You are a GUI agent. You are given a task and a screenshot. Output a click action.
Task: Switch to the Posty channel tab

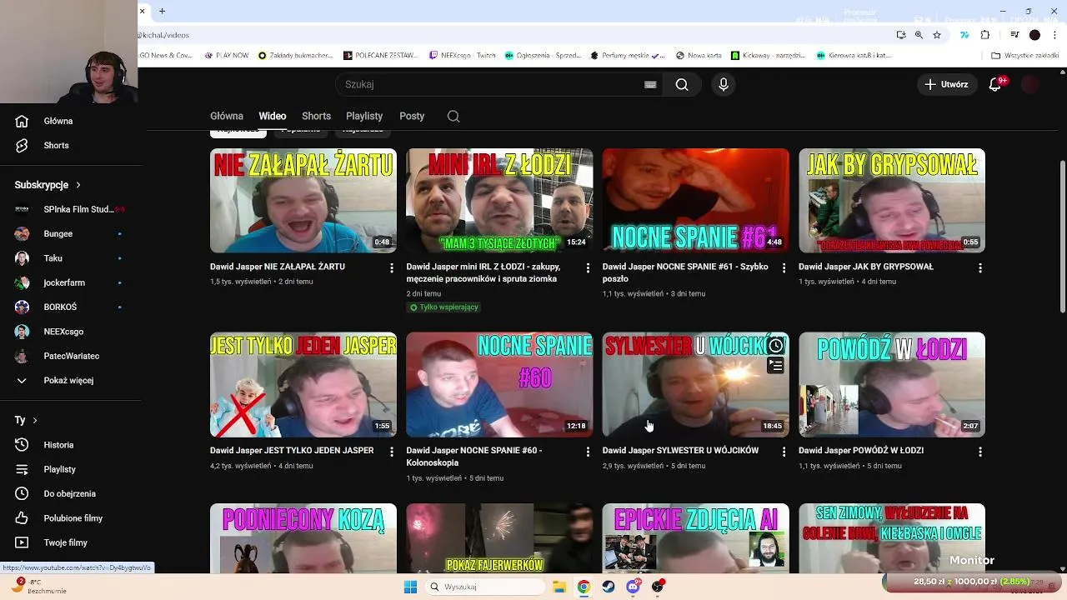(412, 116)
